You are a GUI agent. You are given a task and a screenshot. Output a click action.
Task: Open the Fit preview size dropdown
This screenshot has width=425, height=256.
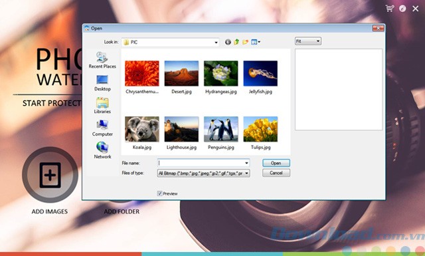308,41
